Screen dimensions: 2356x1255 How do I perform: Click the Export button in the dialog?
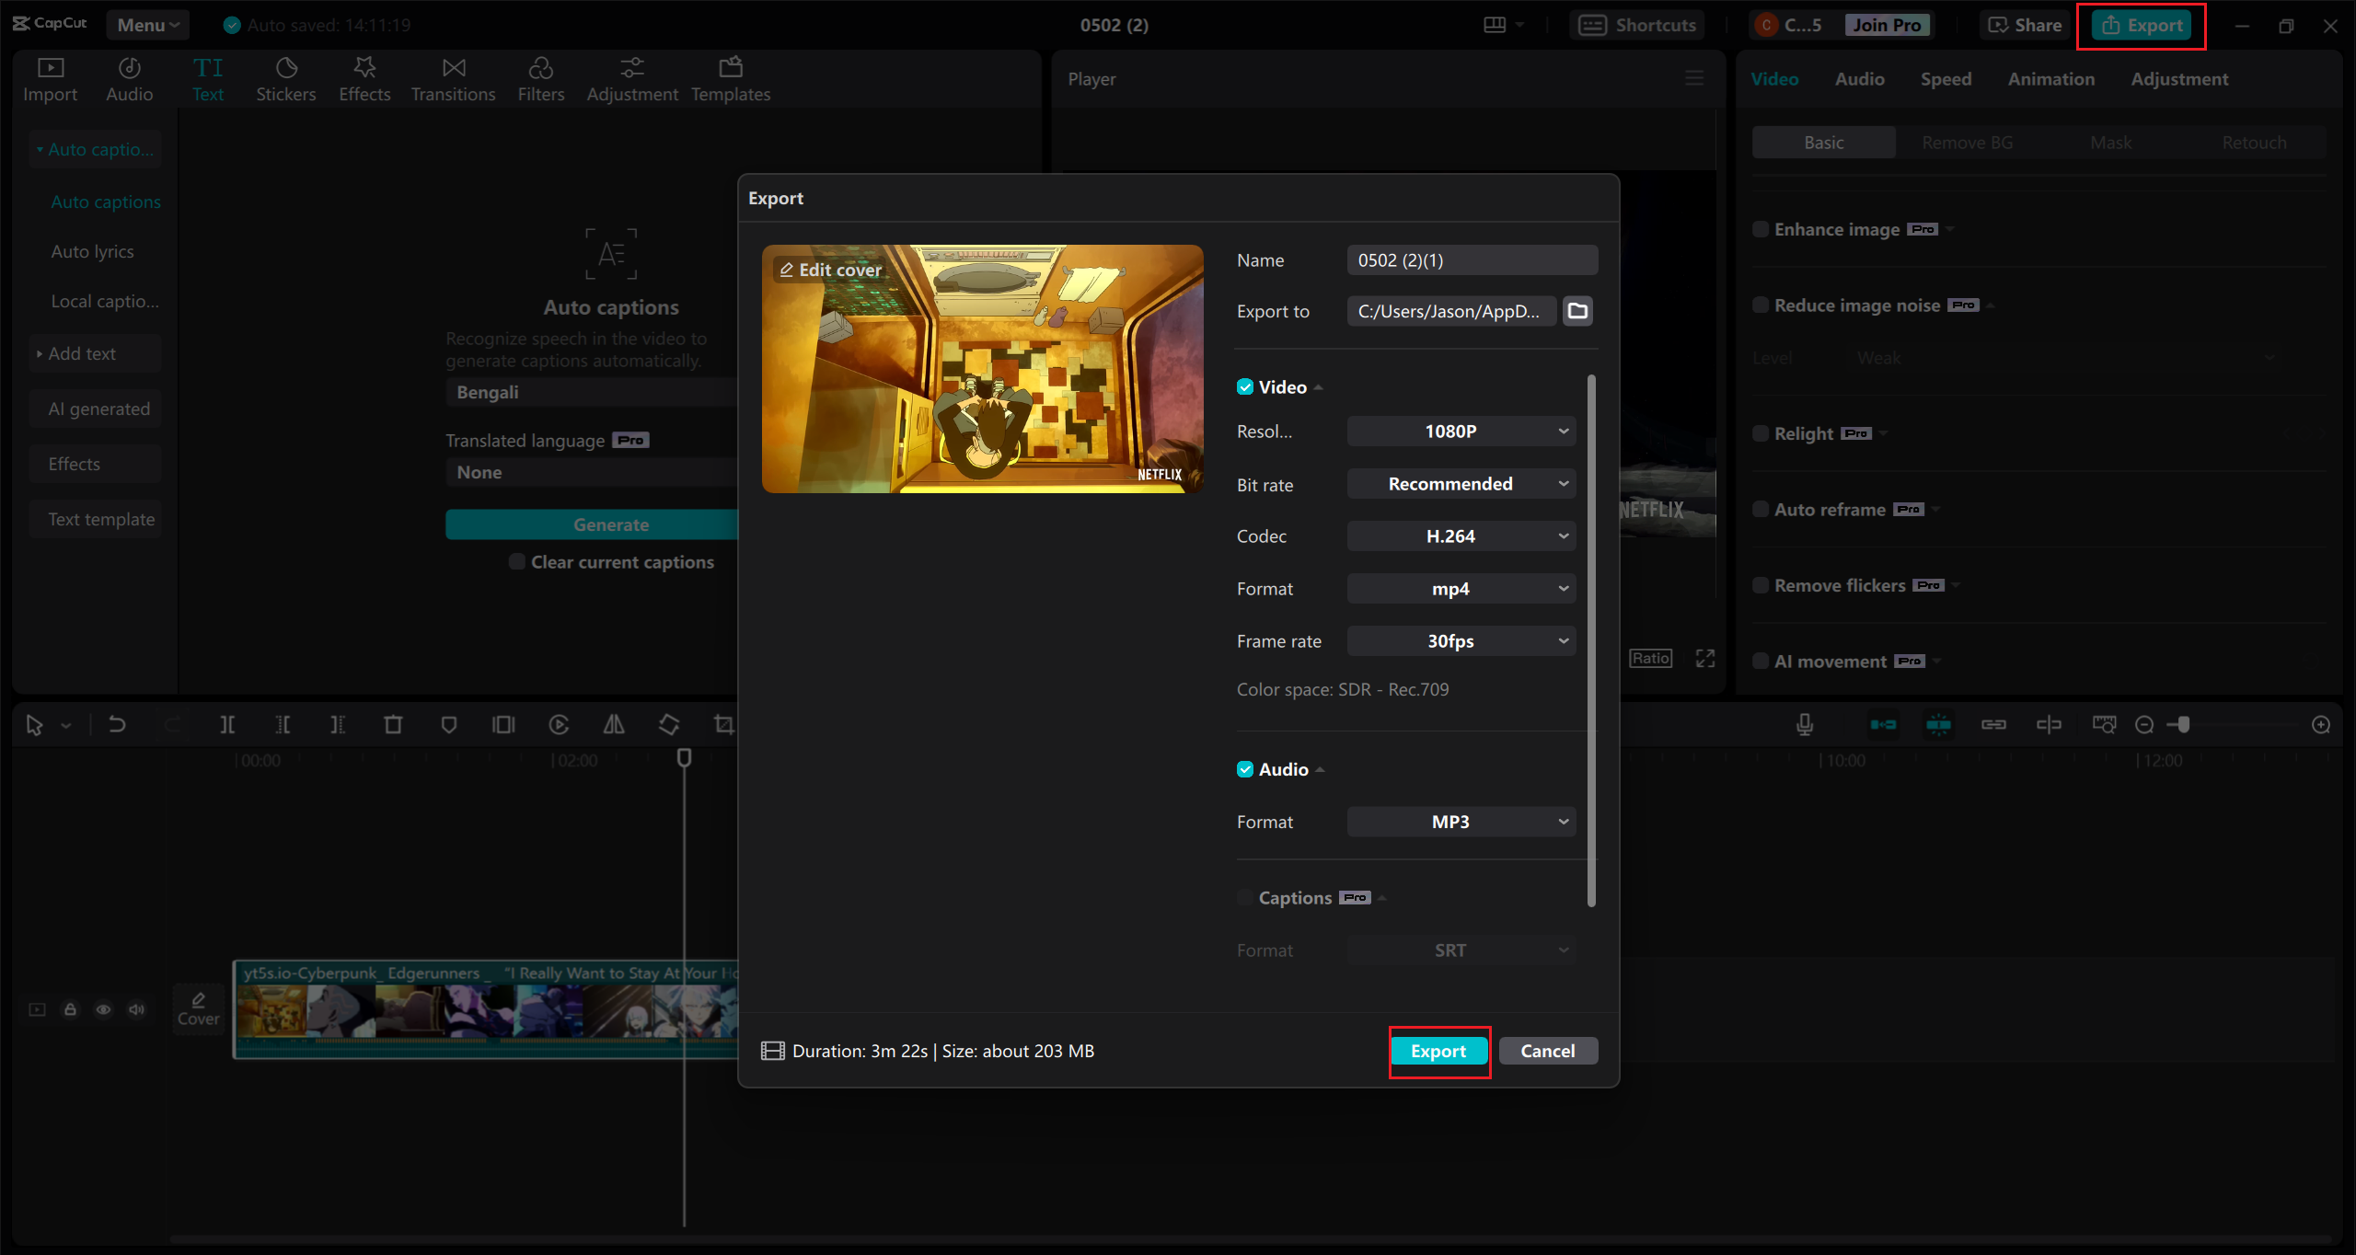[x=1438, y=1050]
